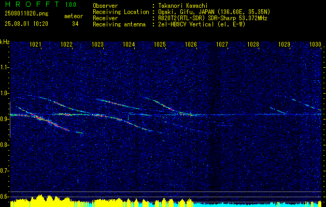Click the 1028 time marker
Screen dimensions: 326x207
coord(253,44)
